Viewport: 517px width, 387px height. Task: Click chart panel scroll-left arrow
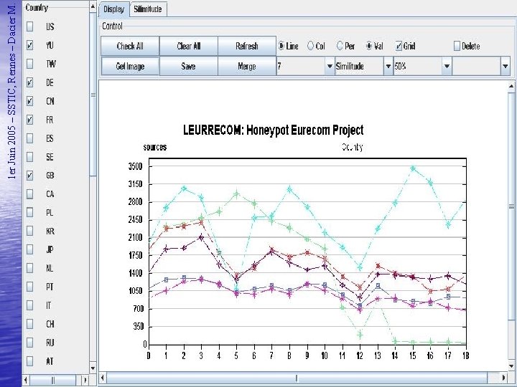(x=103, y=378)
